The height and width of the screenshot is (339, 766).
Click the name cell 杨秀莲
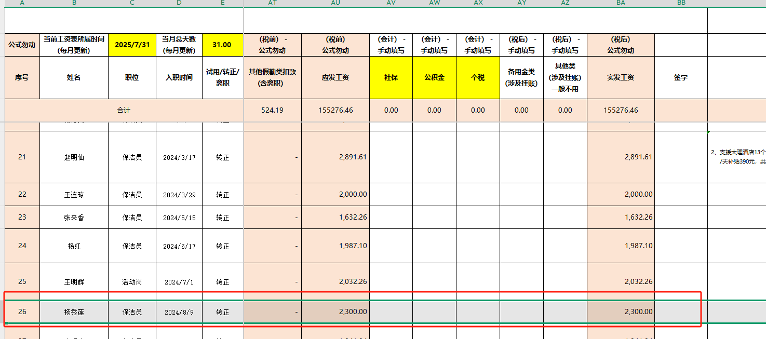(74, 312)
